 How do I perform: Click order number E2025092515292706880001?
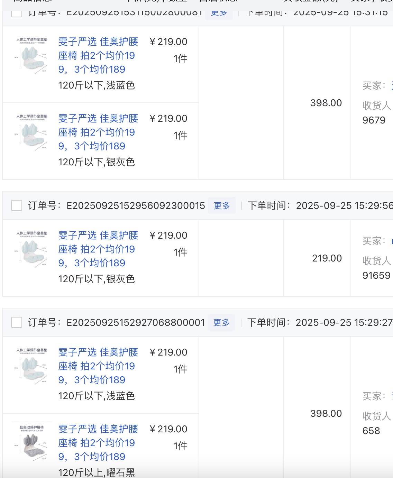[x=136, y=323]
